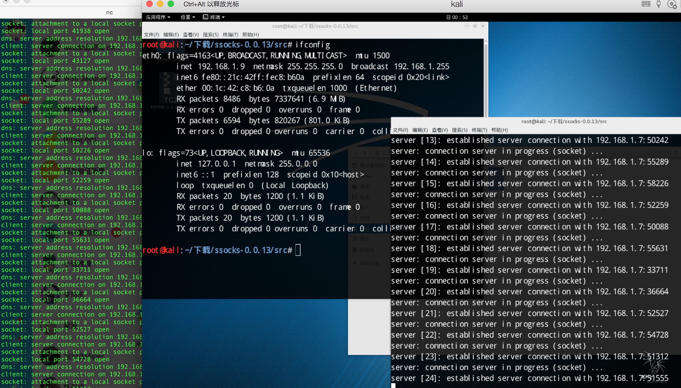Screen dimensions: 681x388
Task: Close the ifconfig terminal window
Action: pos(482,26)
